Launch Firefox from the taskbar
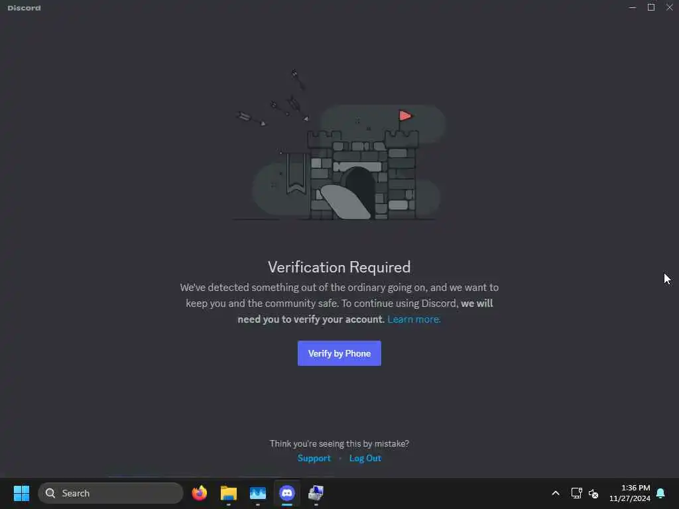Image resolution: width=679 pixels, height=509 pixels. point(199,493)
